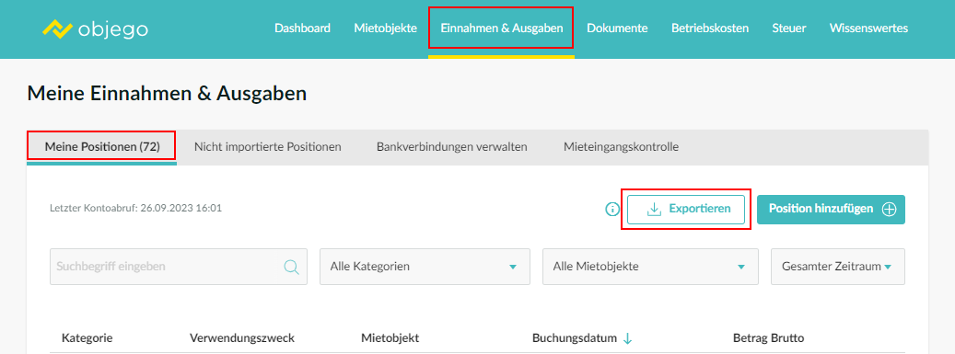The image size is (955, 354).
Task: Open Dokumente from the top menu
Action: pyautogui.click(x=617, y=28)
